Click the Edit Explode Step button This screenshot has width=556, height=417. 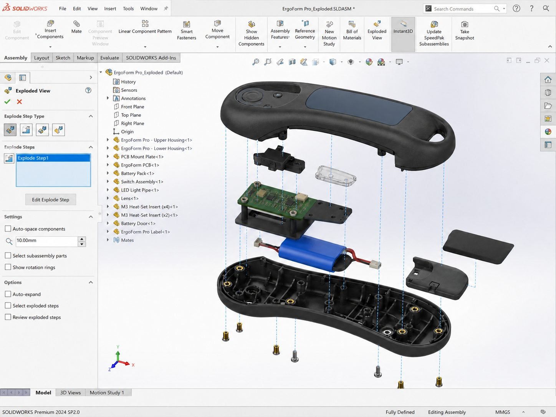(x=51, y=200)
